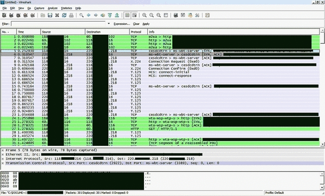This screenshot has height=196, width=325.
Task: Stop the running capture
Action: pos(25,15)
